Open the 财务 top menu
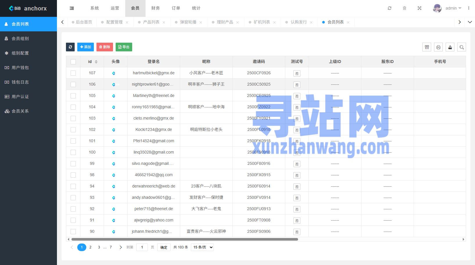This screenshot has width=475, height=265. click(155, 8)
